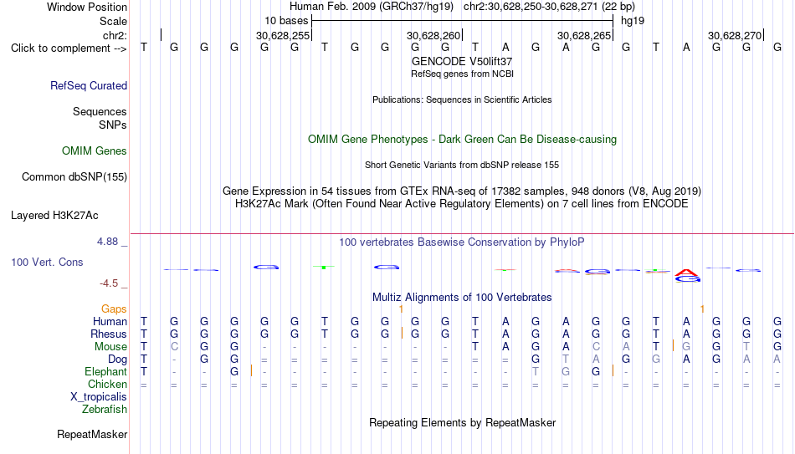Click the 'H3K27Ac Mark' ENCODE title line
The height and width of the screenshot is (454, 795).
(x=462, y=204)
